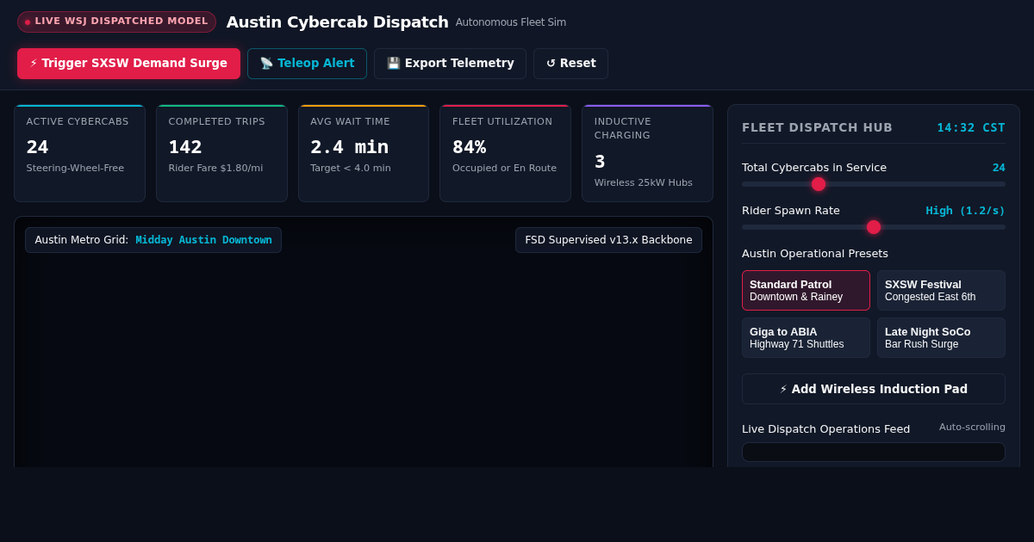Add Wireless Induction Pad
This screenshot has height=542, width=1034.
click(x=874, y=389)
